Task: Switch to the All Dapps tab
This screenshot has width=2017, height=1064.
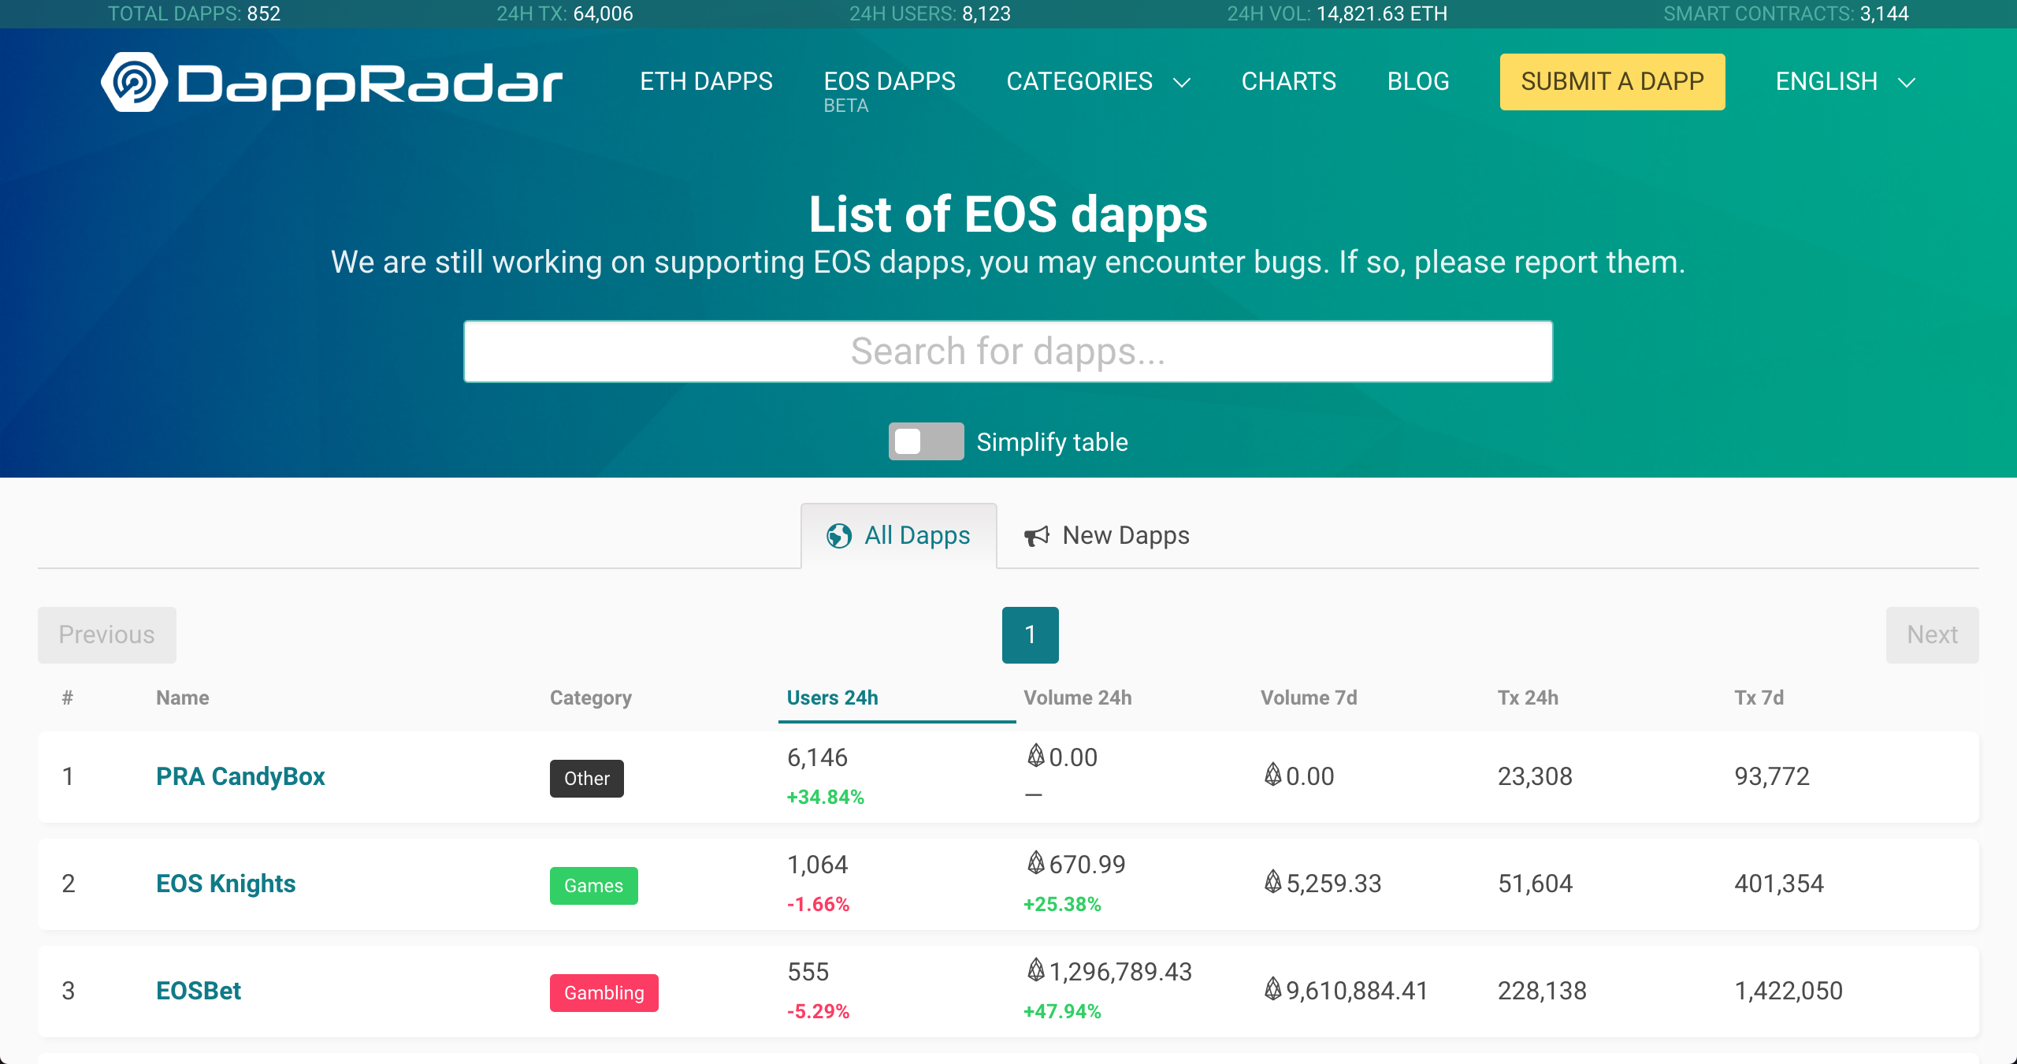Action: [899, 536]
